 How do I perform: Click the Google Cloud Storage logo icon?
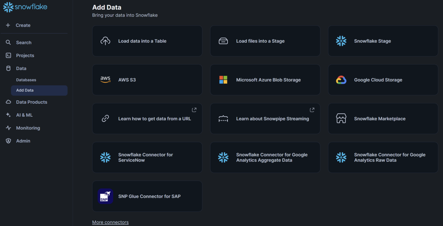pyautogui.click(x=341, y=80)
